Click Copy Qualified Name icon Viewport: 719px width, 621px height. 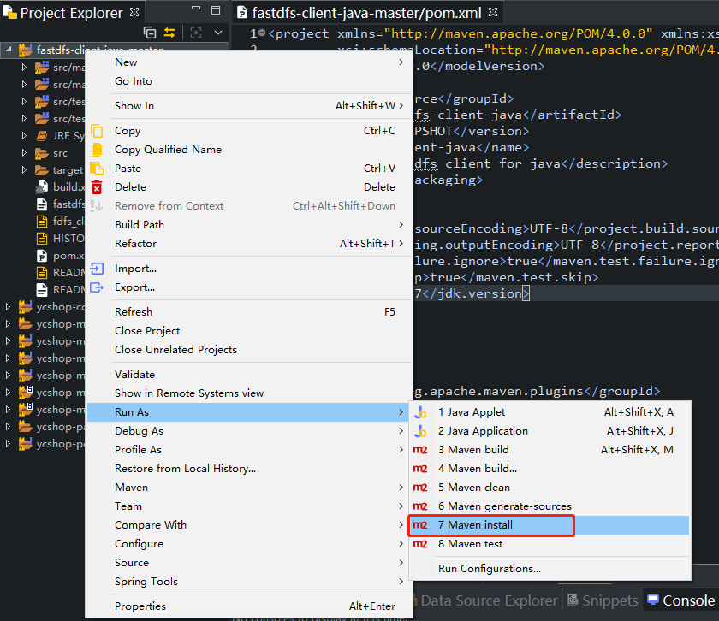(x=97, y=150)
